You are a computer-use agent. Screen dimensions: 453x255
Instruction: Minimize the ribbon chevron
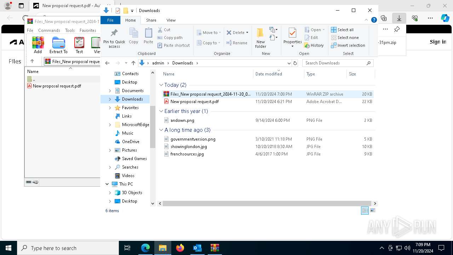click(366, 20)
